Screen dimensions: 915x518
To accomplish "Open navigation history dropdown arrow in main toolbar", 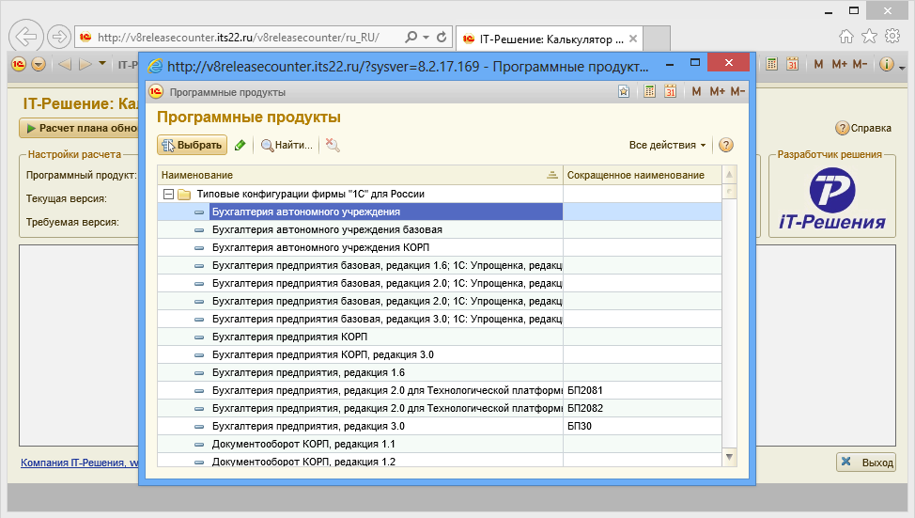I will pos(102,63).
